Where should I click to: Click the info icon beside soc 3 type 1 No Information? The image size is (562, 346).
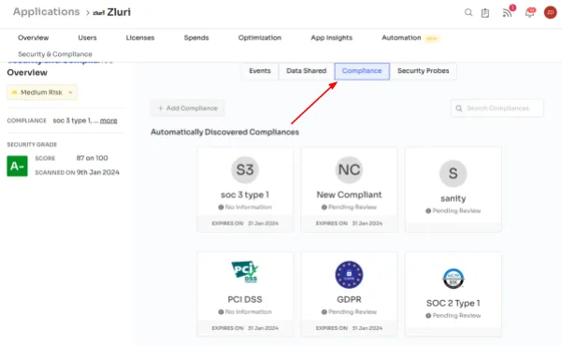(x=221, y=208)
